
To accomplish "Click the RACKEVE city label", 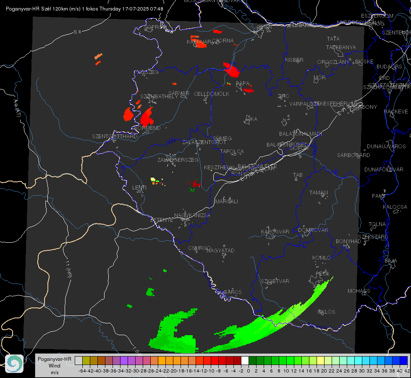I will (x=396, y=112).
